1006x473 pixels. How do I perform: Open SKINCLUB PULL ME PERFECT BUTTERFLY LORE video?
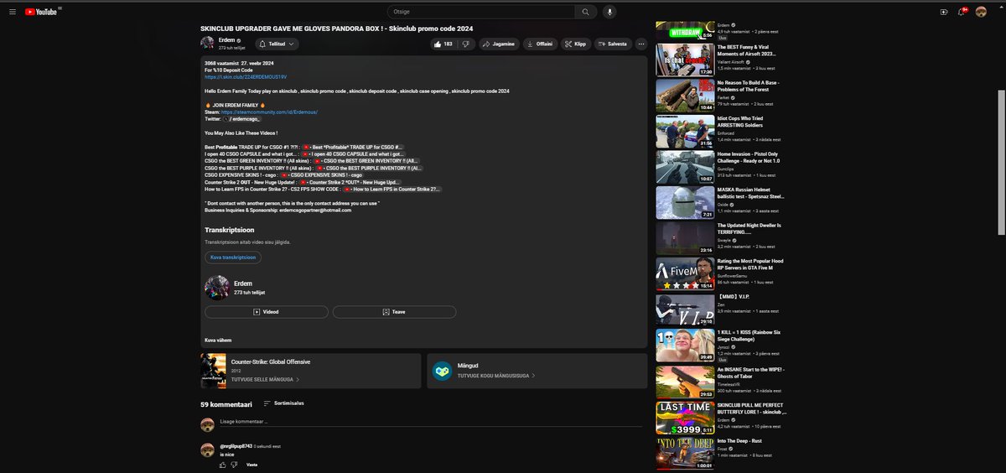[684, 417]
